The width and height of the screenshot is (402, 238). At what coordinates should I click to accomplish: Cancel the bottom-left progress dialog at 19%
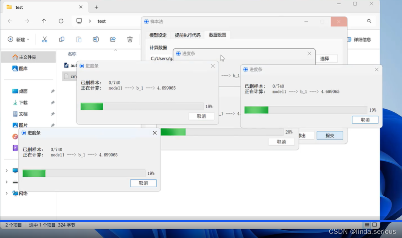click(143, 183)
